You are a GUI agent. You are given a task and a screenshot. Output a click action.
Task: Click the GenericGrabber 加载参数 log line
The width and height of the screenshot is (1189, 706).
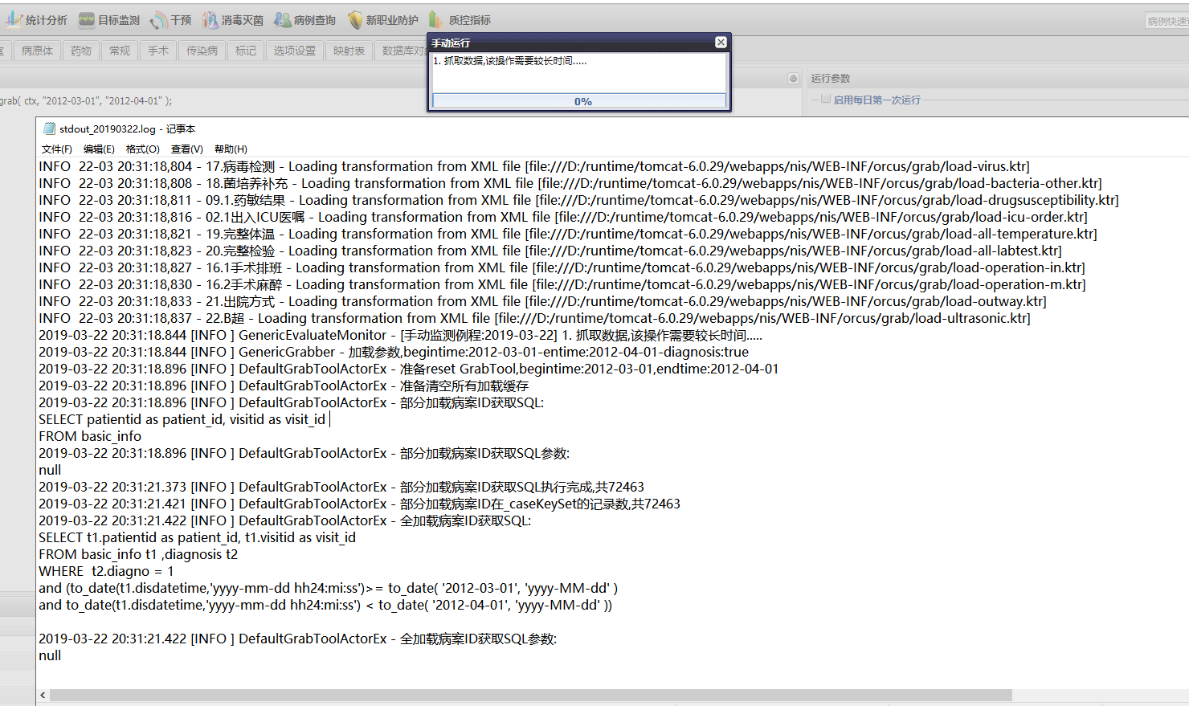394,352
